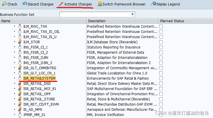Click 'MM, Invoice Verification' description
The width and height of the screenshot is (213, 118).
[x=105, y=115]
